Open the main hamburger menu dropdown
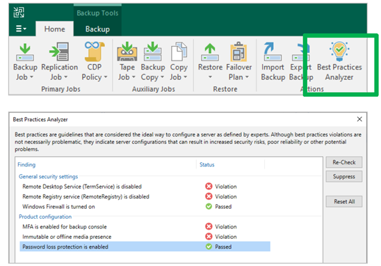The image size is (381, 266). (x=21, y=29)
